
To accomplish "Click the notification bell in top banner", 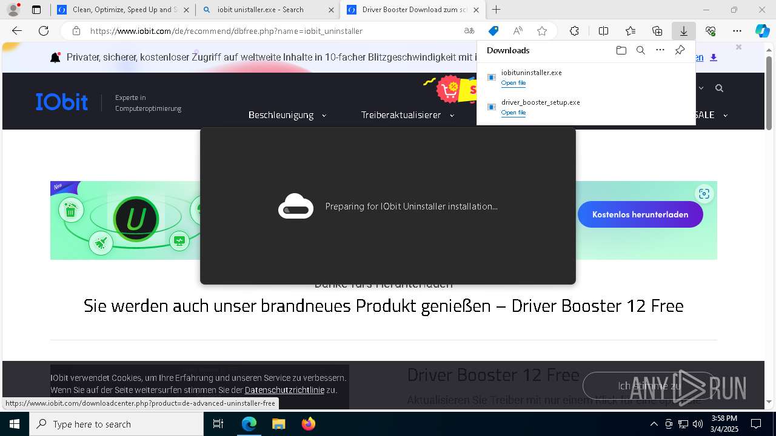I will click(x=55, y=58).
